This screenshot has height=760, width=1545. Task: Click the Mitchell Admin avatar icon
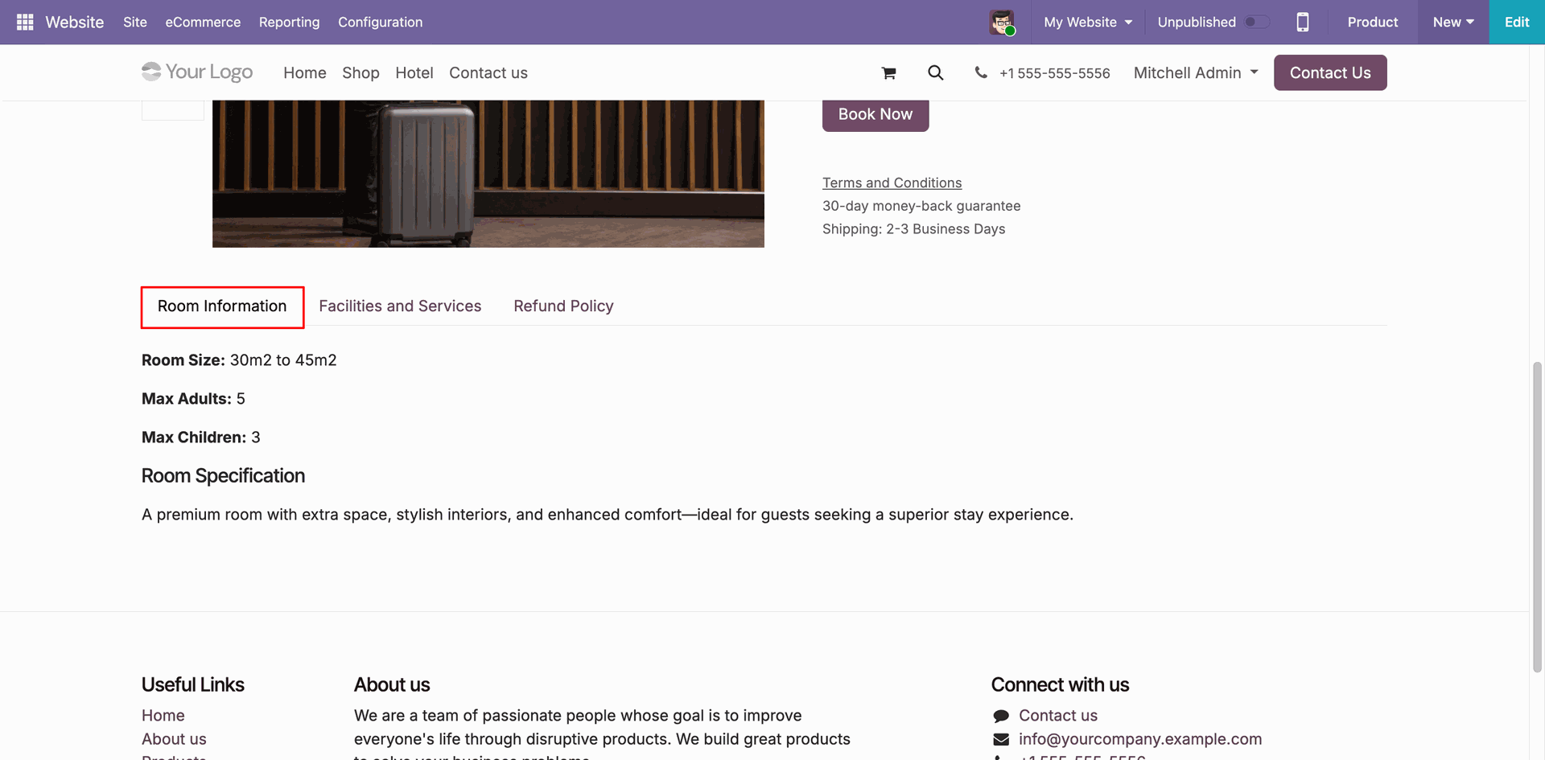click(1003, 22)
